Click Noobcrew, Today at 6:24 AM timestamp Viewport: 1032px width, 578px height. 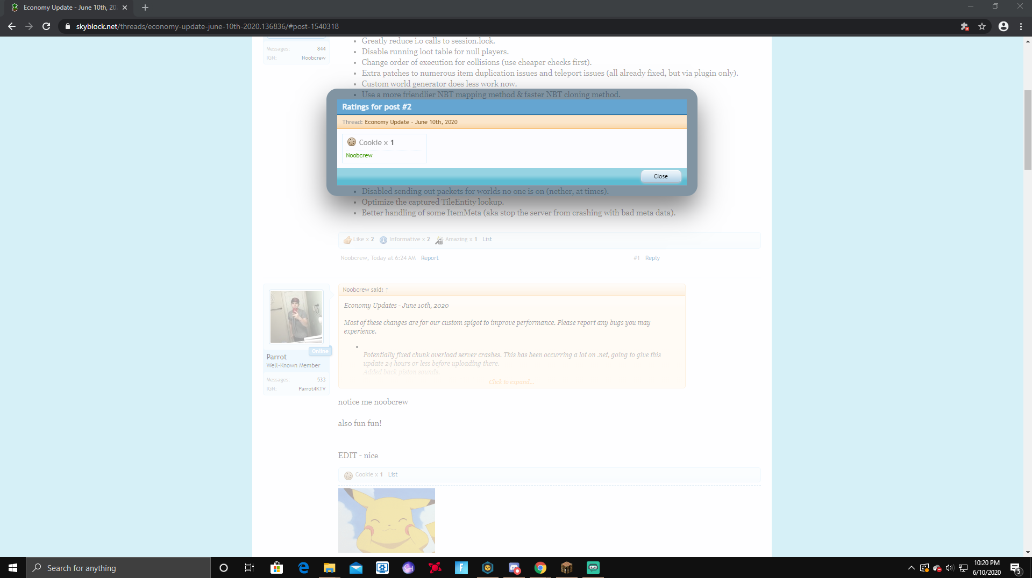click(x=378, y=258)
